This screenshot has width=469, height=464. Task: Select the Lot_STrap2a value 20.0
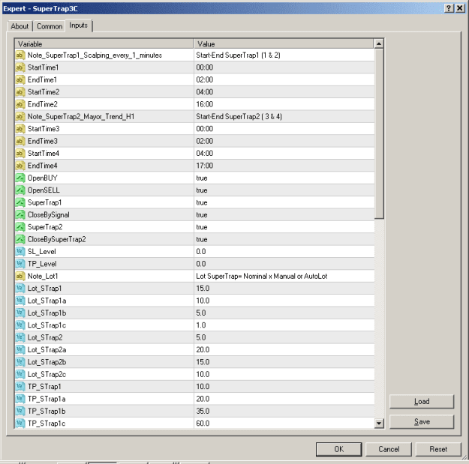(x=203, y=349)
